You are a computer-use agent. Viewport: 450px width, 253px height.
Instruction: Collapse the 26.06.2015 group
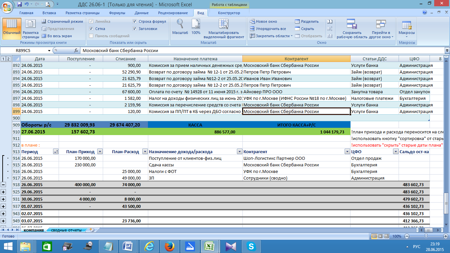click(3, 184)
